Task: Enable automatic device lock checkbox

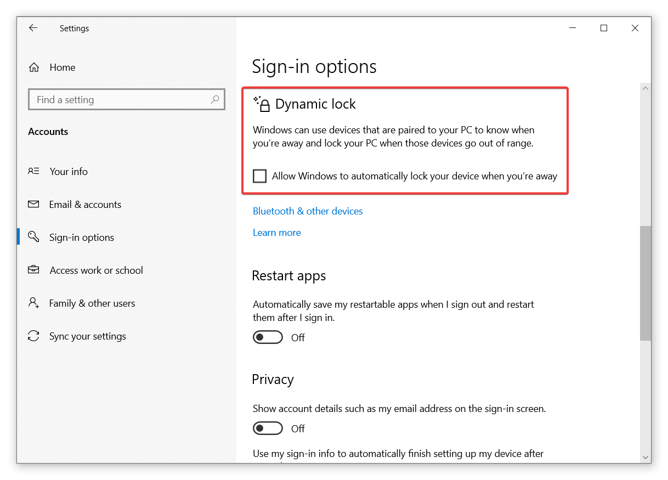Action: [x=259, y=176]
